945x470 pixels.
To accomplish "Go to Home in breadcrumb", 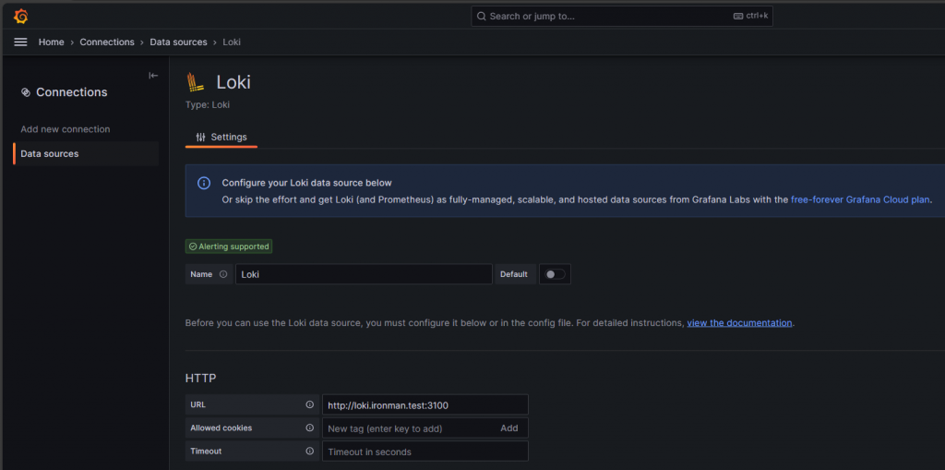I will (x=52, y=42).
